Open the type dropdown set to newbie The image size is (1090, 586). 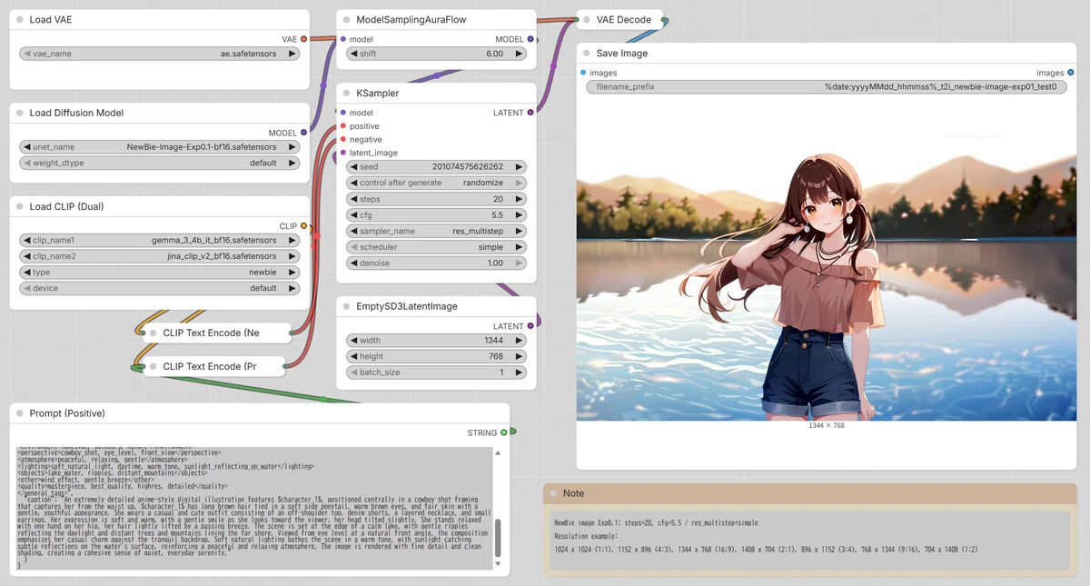click(x=160, y=273)
